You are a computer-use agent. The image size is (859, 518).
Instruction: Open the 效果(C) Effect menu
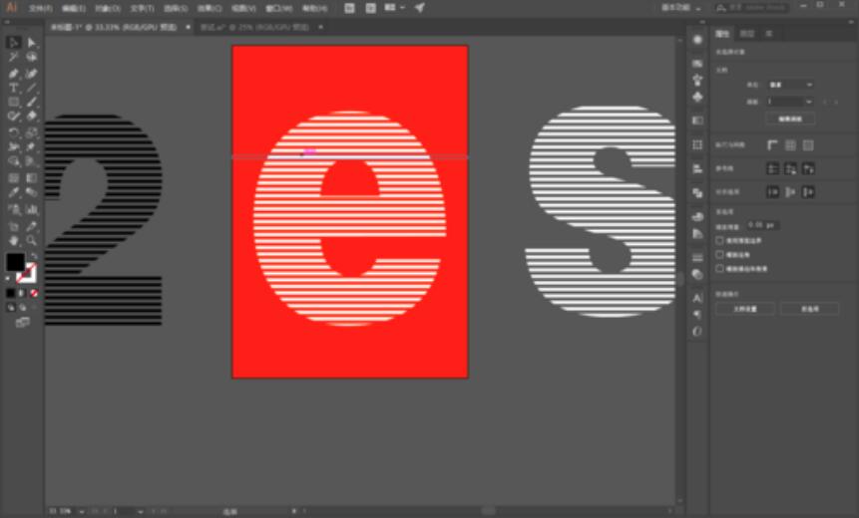click(210, 8)
